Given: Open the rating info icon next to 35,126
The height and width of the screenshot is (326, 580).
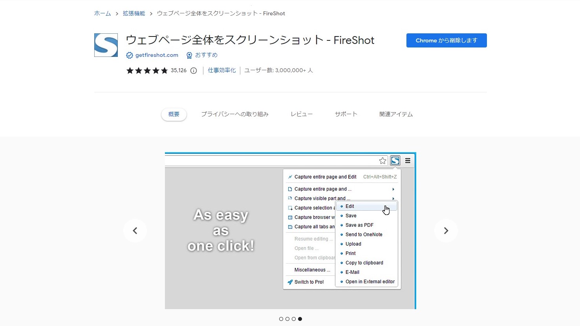Looking at the screenshot, I should click(194, 71).
